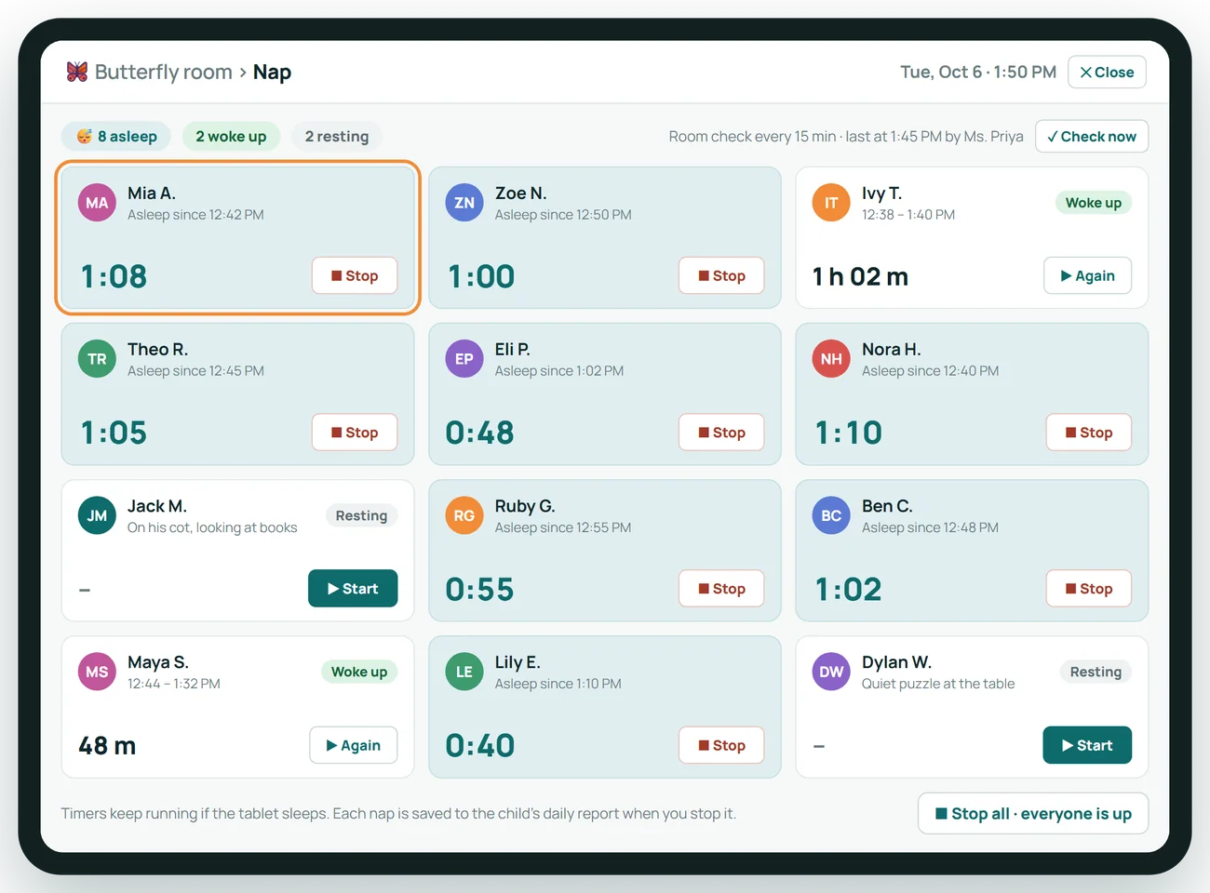Image resolution: width=1210 pixels, height=893 pixels.
Task: Click Ben C.'s BC avatar
Action: [831, 516]
